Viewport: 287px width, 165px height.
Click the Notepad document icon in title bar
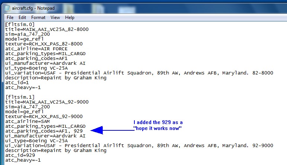7,8
